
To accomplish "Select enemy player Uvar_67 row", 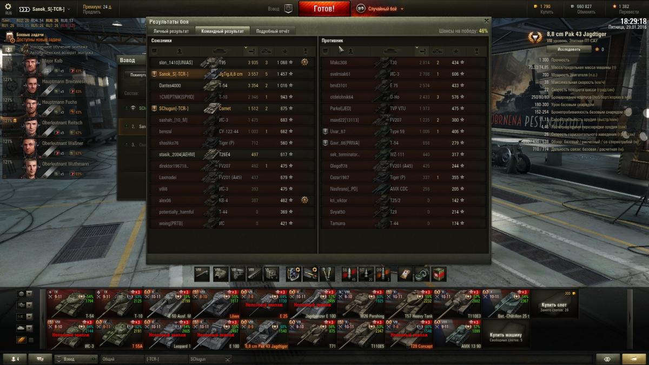I will (x=403, y=131).
